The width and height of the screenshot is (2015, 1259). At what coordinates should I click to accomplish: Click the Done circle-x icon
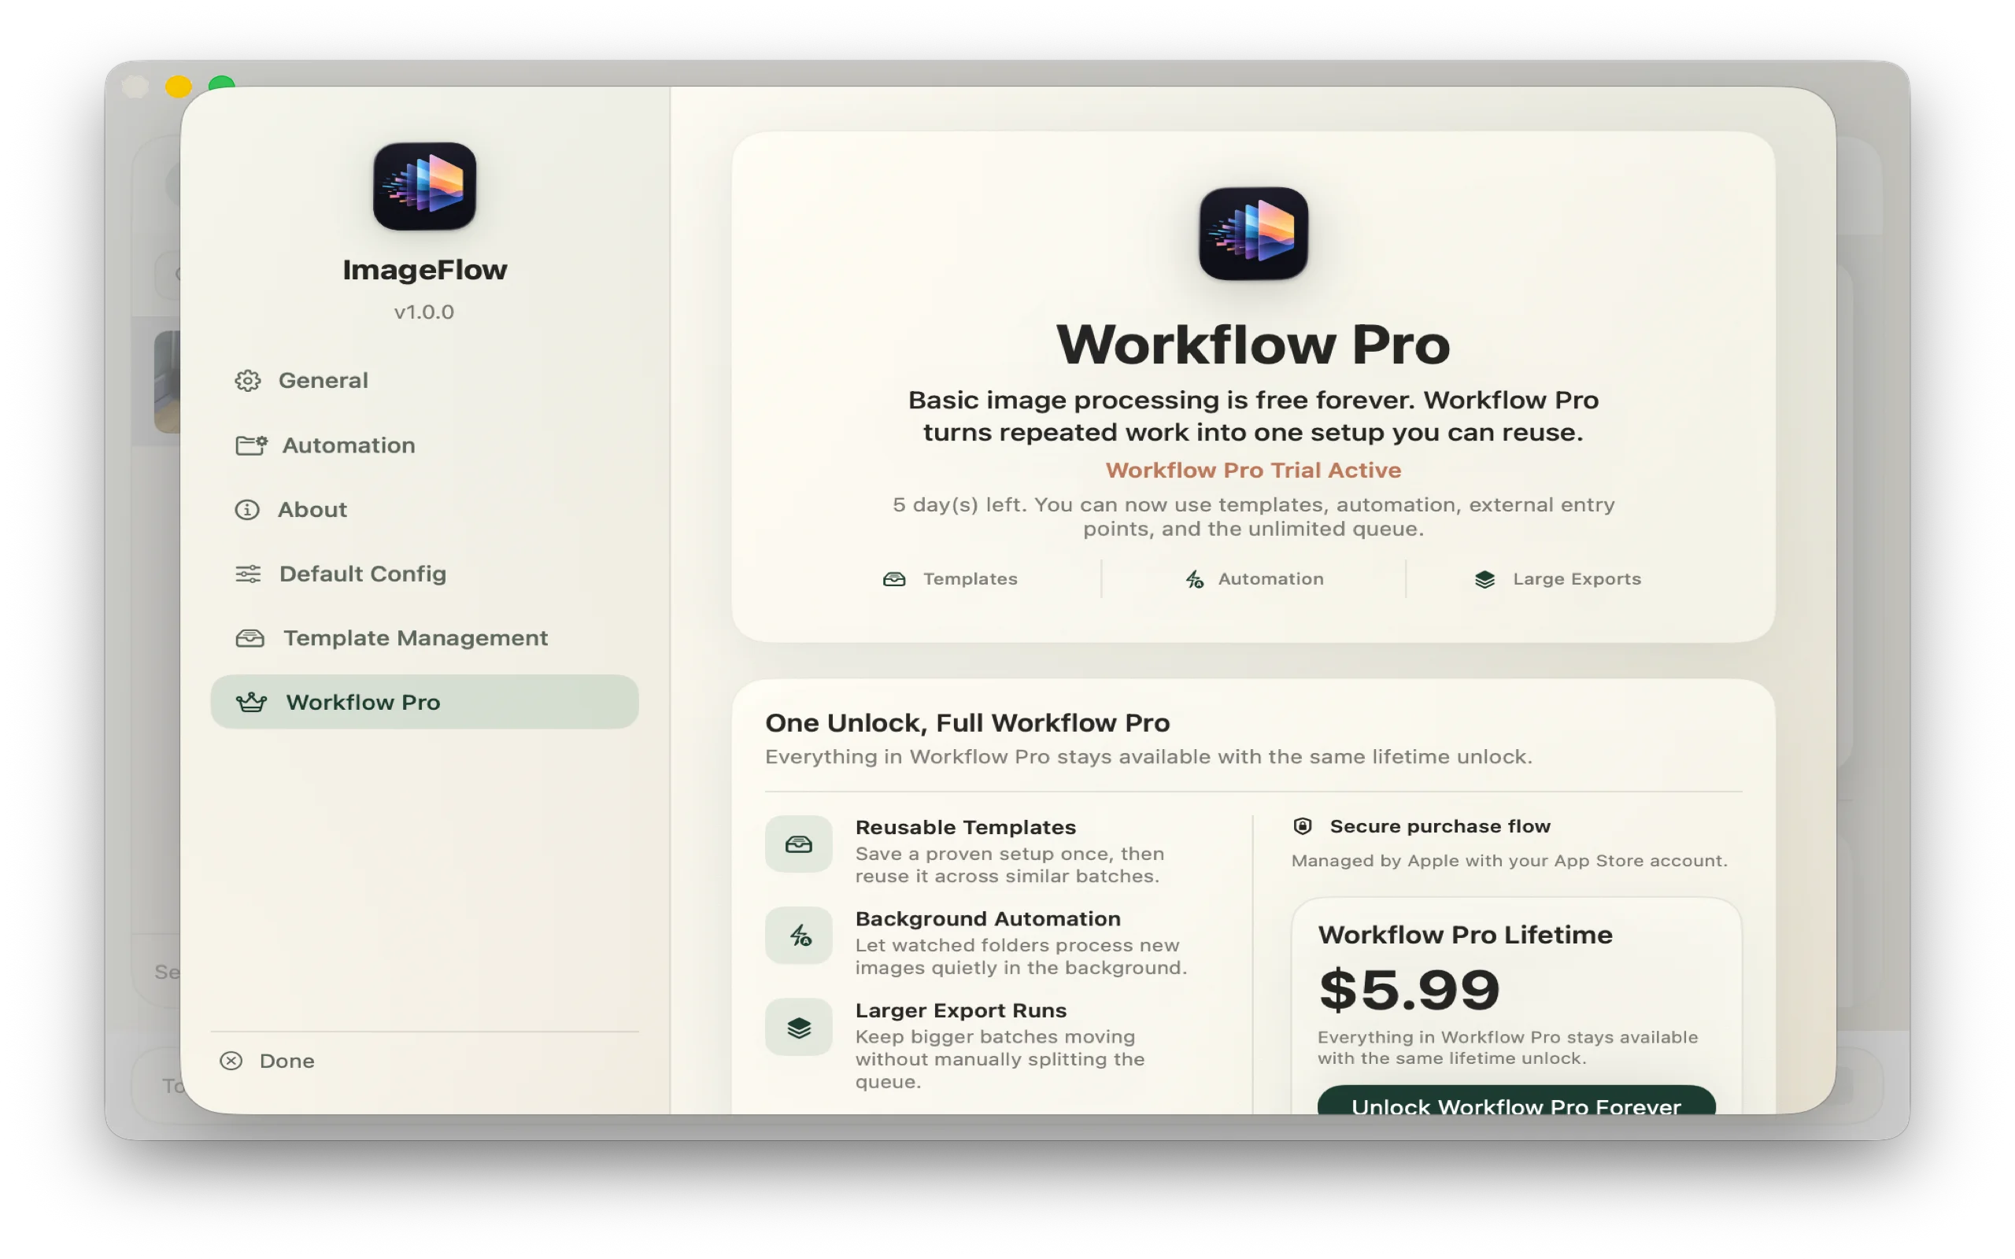[x=231, y=1061]
